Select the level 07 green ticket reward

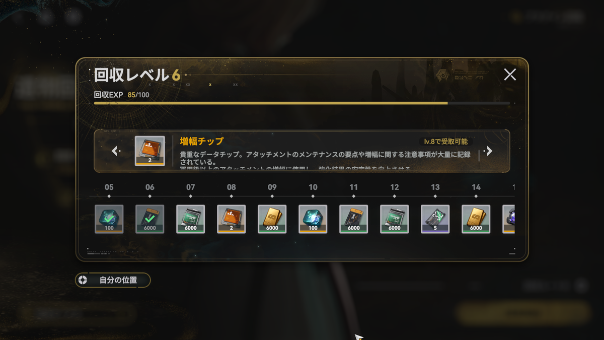191,219
